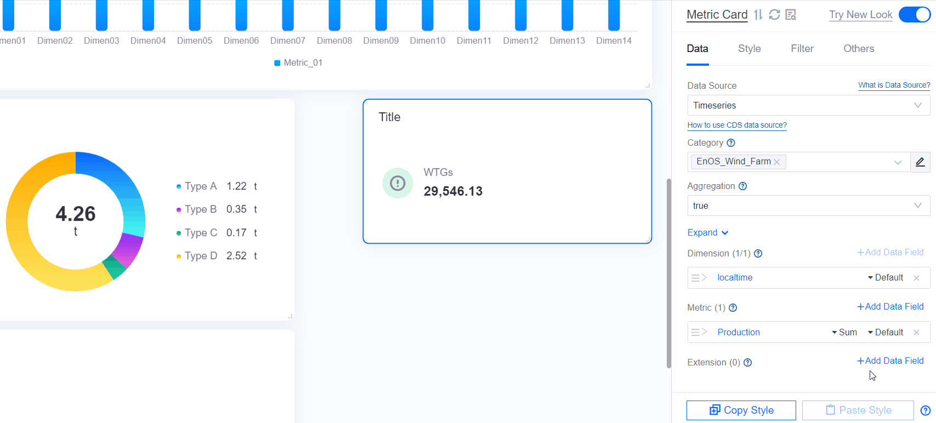Toggle Type D legend entry in donut chart

point(196,256)
